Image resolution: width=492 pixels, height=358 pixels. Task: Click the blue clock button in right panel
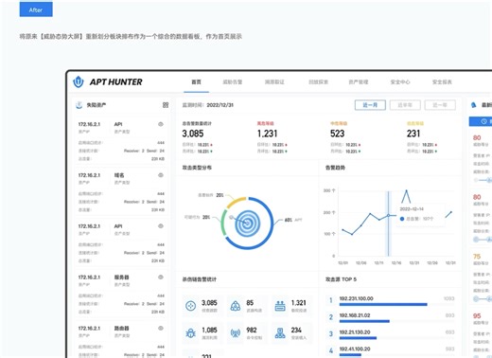(x=481, y=121)
